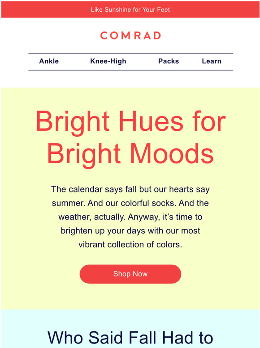260x348 pixels.
Task: Click the red bar beside banner text
Action: pyautogui.click(x=44, y=9)
